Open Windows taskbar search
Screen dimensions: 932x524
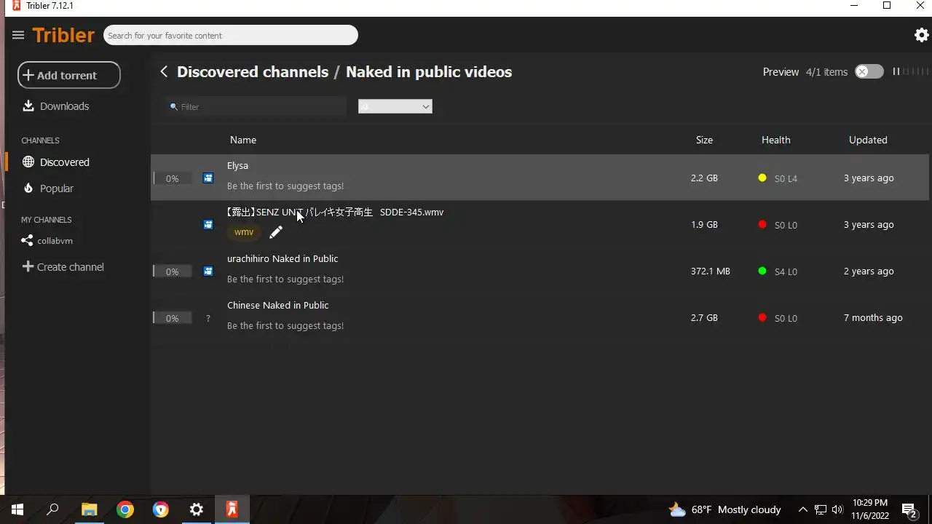52,509
